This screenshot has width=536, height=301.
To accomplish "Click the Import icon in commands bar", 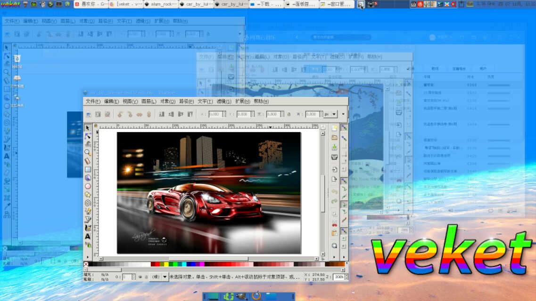I will click(x=334, y=169).
